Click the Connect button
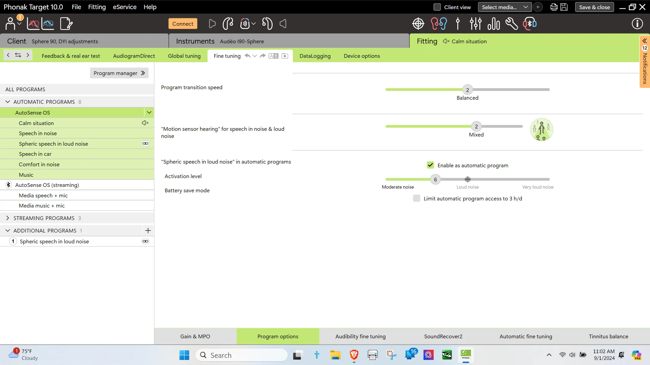This screenshot has height=365, width=650. [x=183, y=24]
